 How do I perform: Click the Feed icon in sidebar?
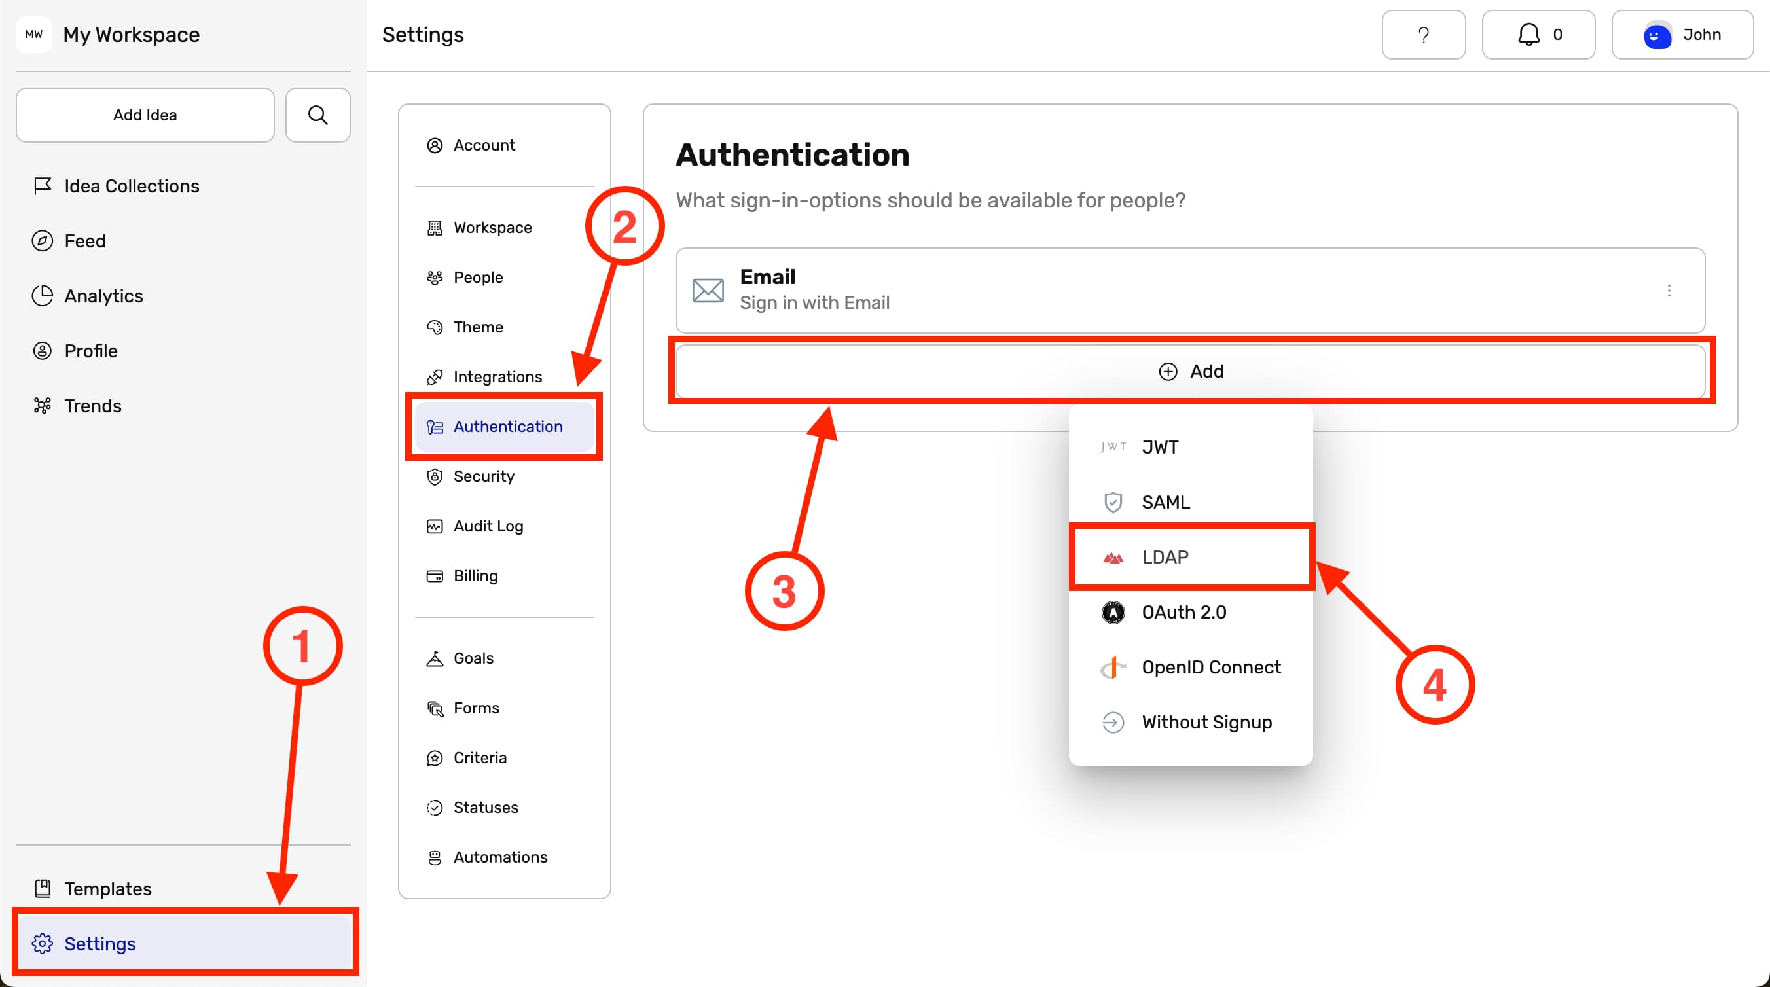43,241
